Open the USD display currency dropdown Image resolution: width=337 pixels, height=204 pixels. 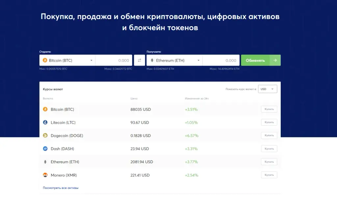(x=267, y=89)
